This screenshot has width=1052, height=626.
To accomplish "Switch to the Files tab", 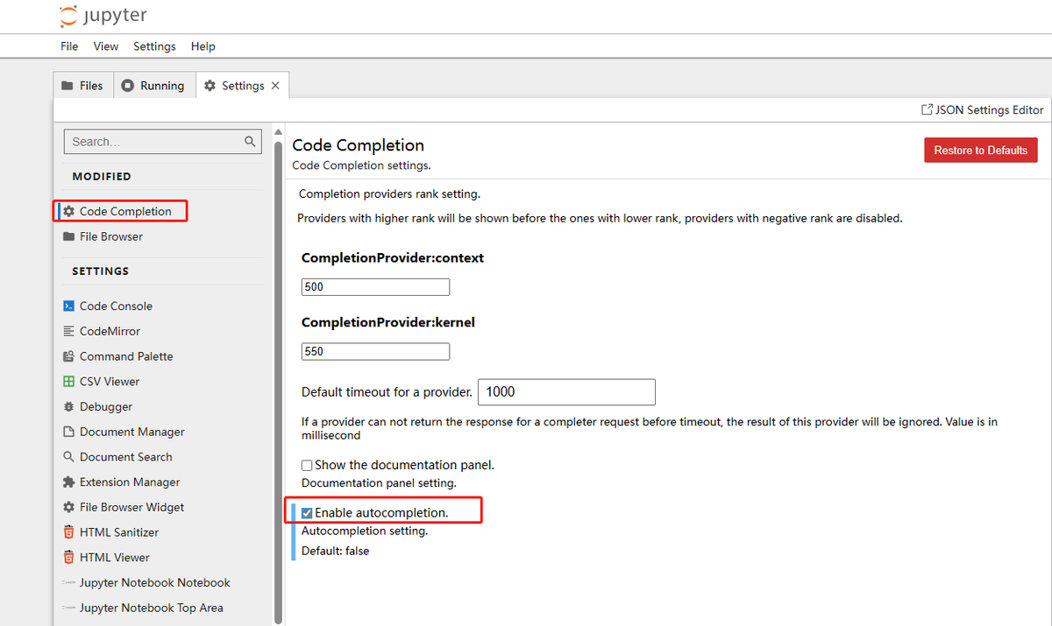I will point(83,86).
